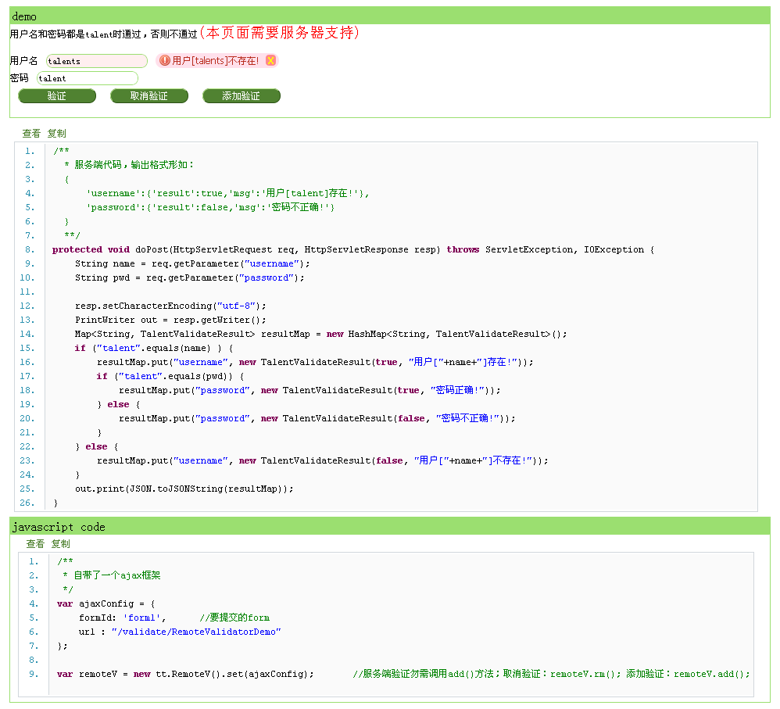
Task: Click line if ("talent".equals(name))
Action: pos(154,348)
